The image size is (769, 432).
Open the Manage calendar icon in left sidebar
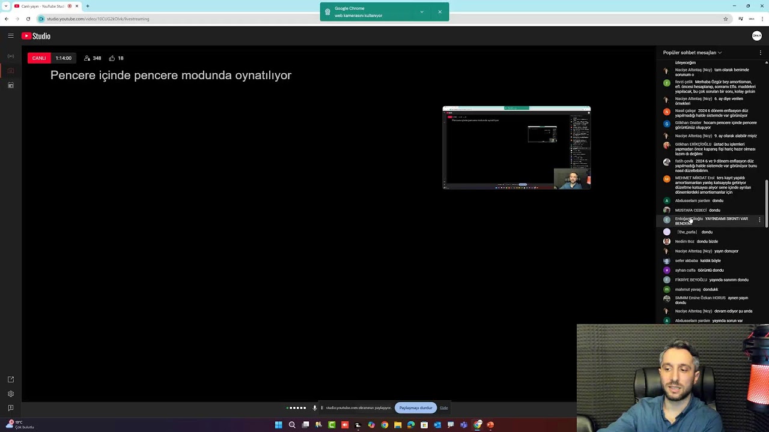pos(11,85)
